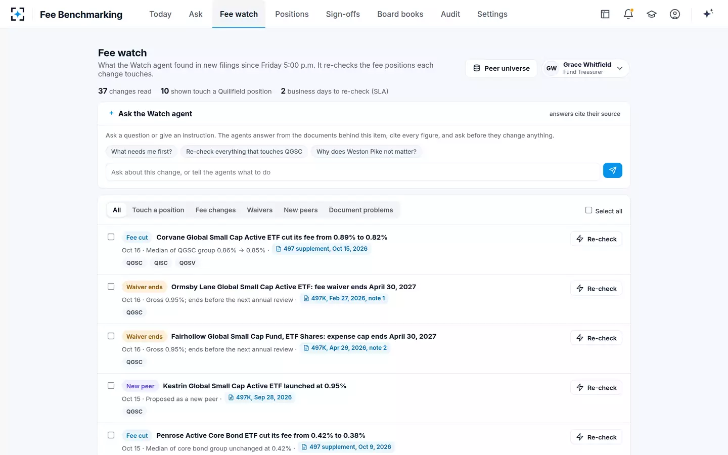The image size is (728, 455).
Task: Open the 497 supplement, Oct 15, 2026 document
Action: tap(322, 249)
